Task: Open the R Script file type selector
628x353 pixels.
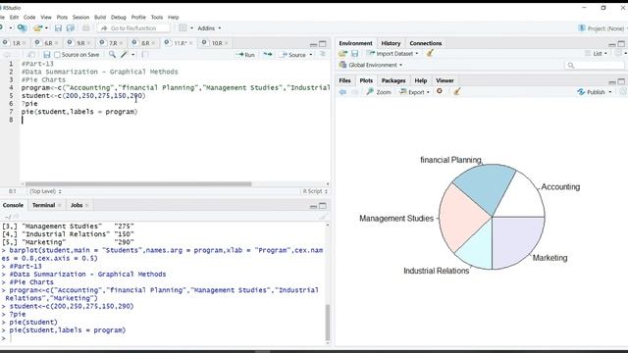Action: coord(315,191)
